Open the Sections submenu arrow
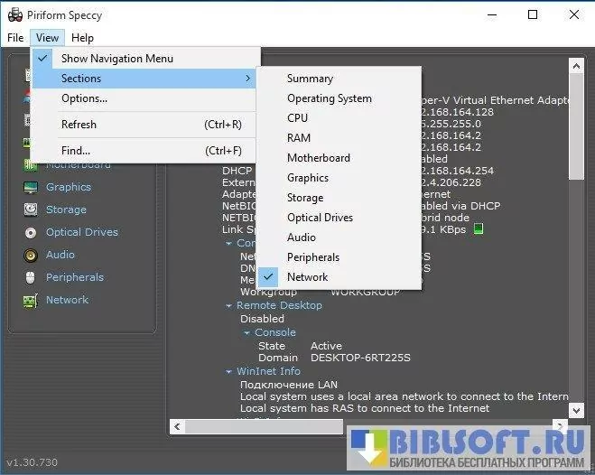 coord(247,79)
